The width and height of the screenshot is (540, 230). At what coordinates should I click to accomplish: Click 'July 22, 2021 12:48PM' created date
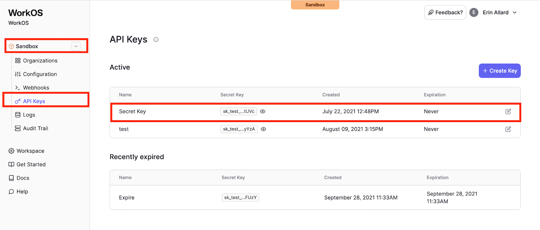pos(350,112)
